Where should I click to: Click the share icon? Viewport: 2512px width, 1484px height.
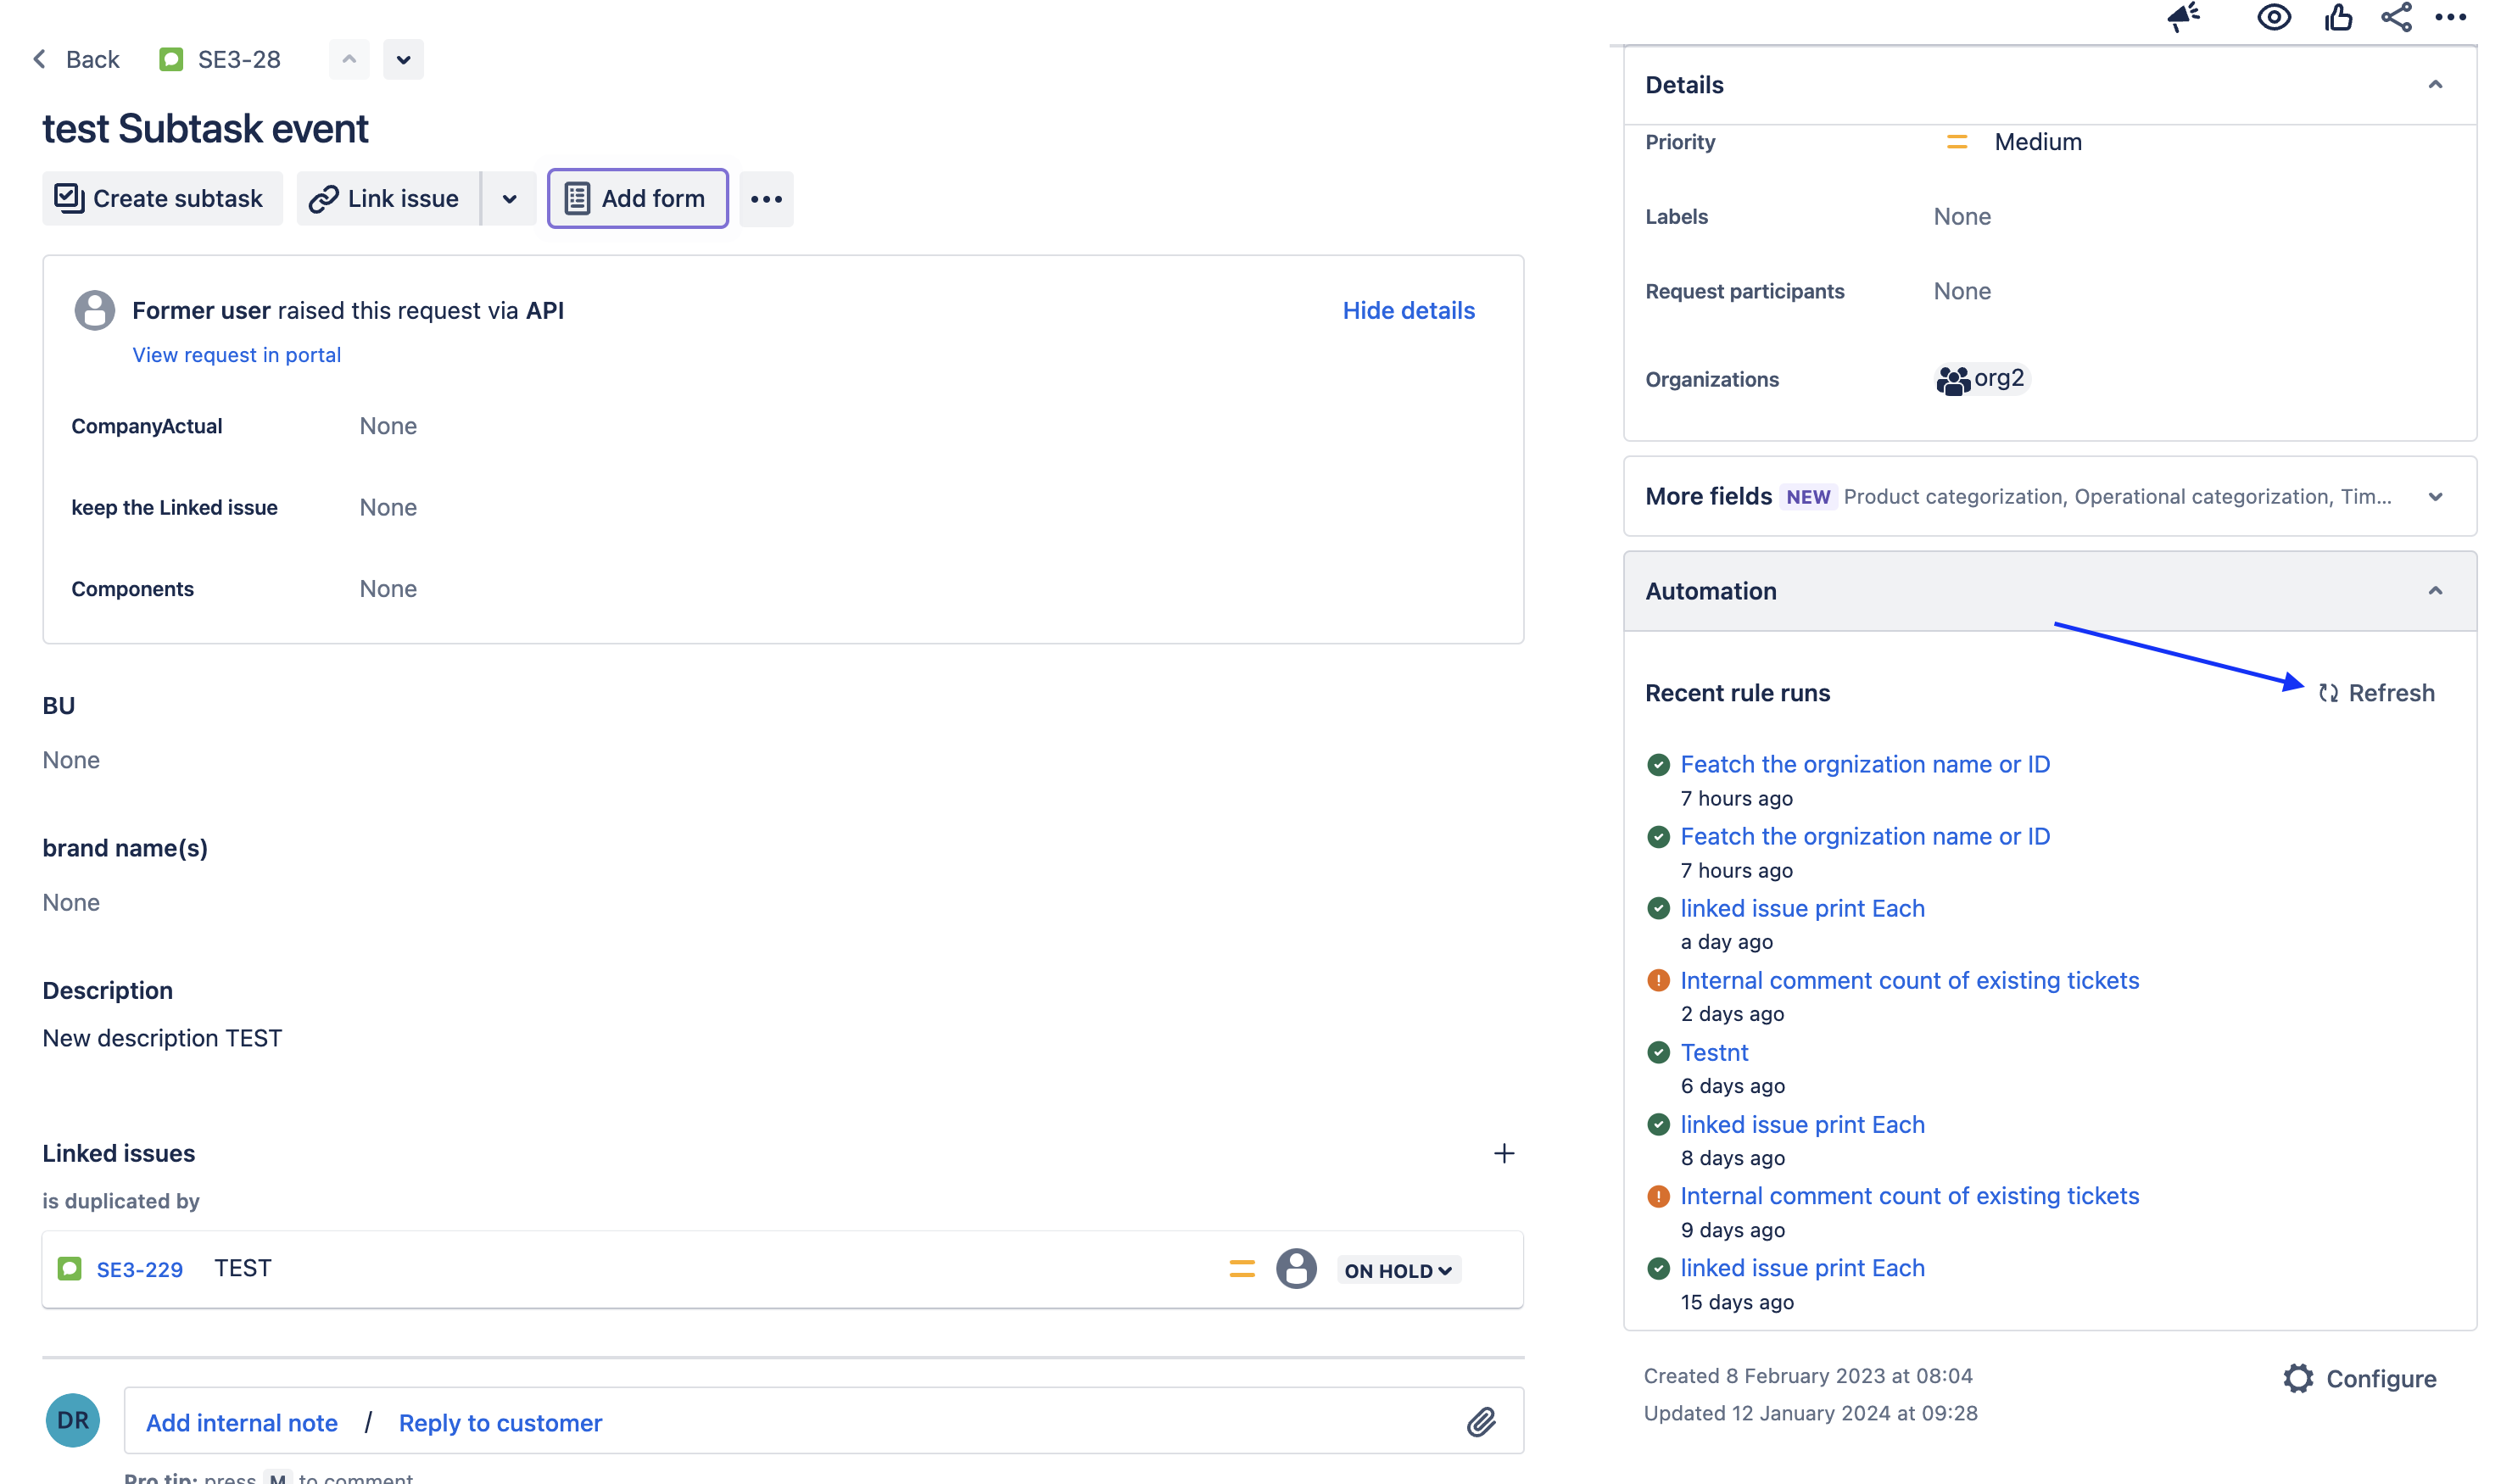click(2396, 17)
